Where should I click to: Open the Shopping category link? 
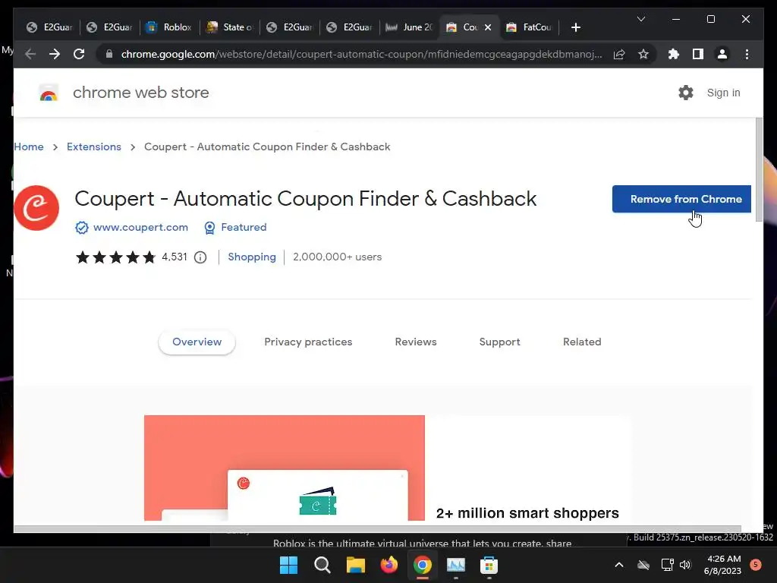252,257
